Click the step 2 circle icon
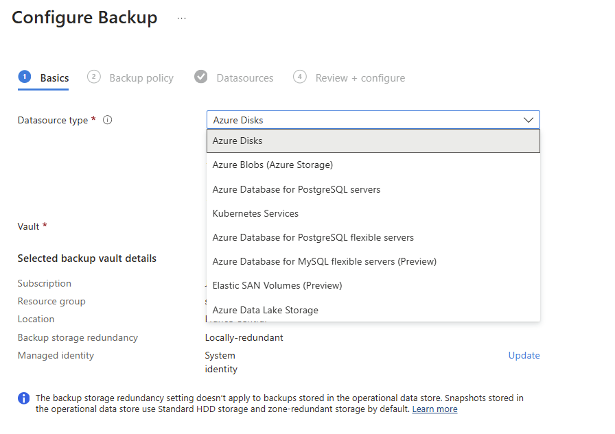 (x=94, y=76)
